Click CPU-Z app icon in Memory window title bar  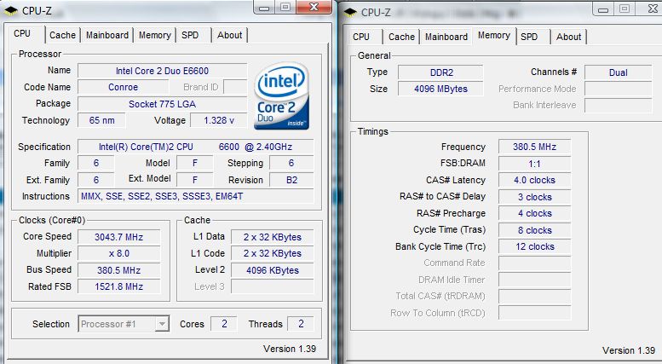click(x=350, y=11)
